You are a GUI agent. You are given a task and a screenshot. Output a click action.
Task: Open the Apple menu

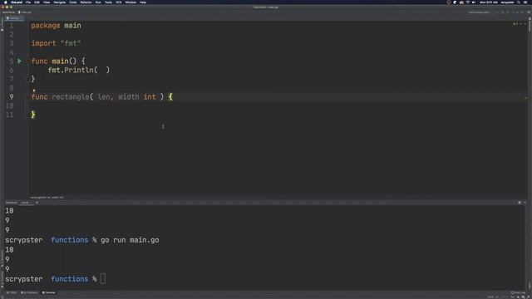pos(6,2)
